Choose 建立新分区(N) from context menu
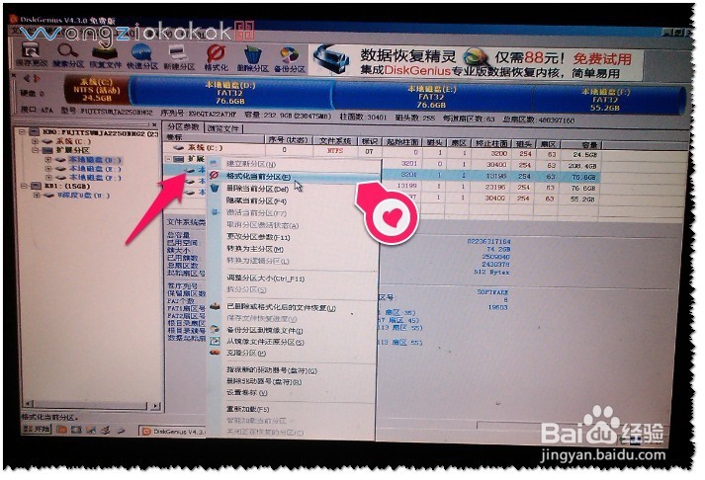This screenshot has width=705, height=480. [251, 164]
